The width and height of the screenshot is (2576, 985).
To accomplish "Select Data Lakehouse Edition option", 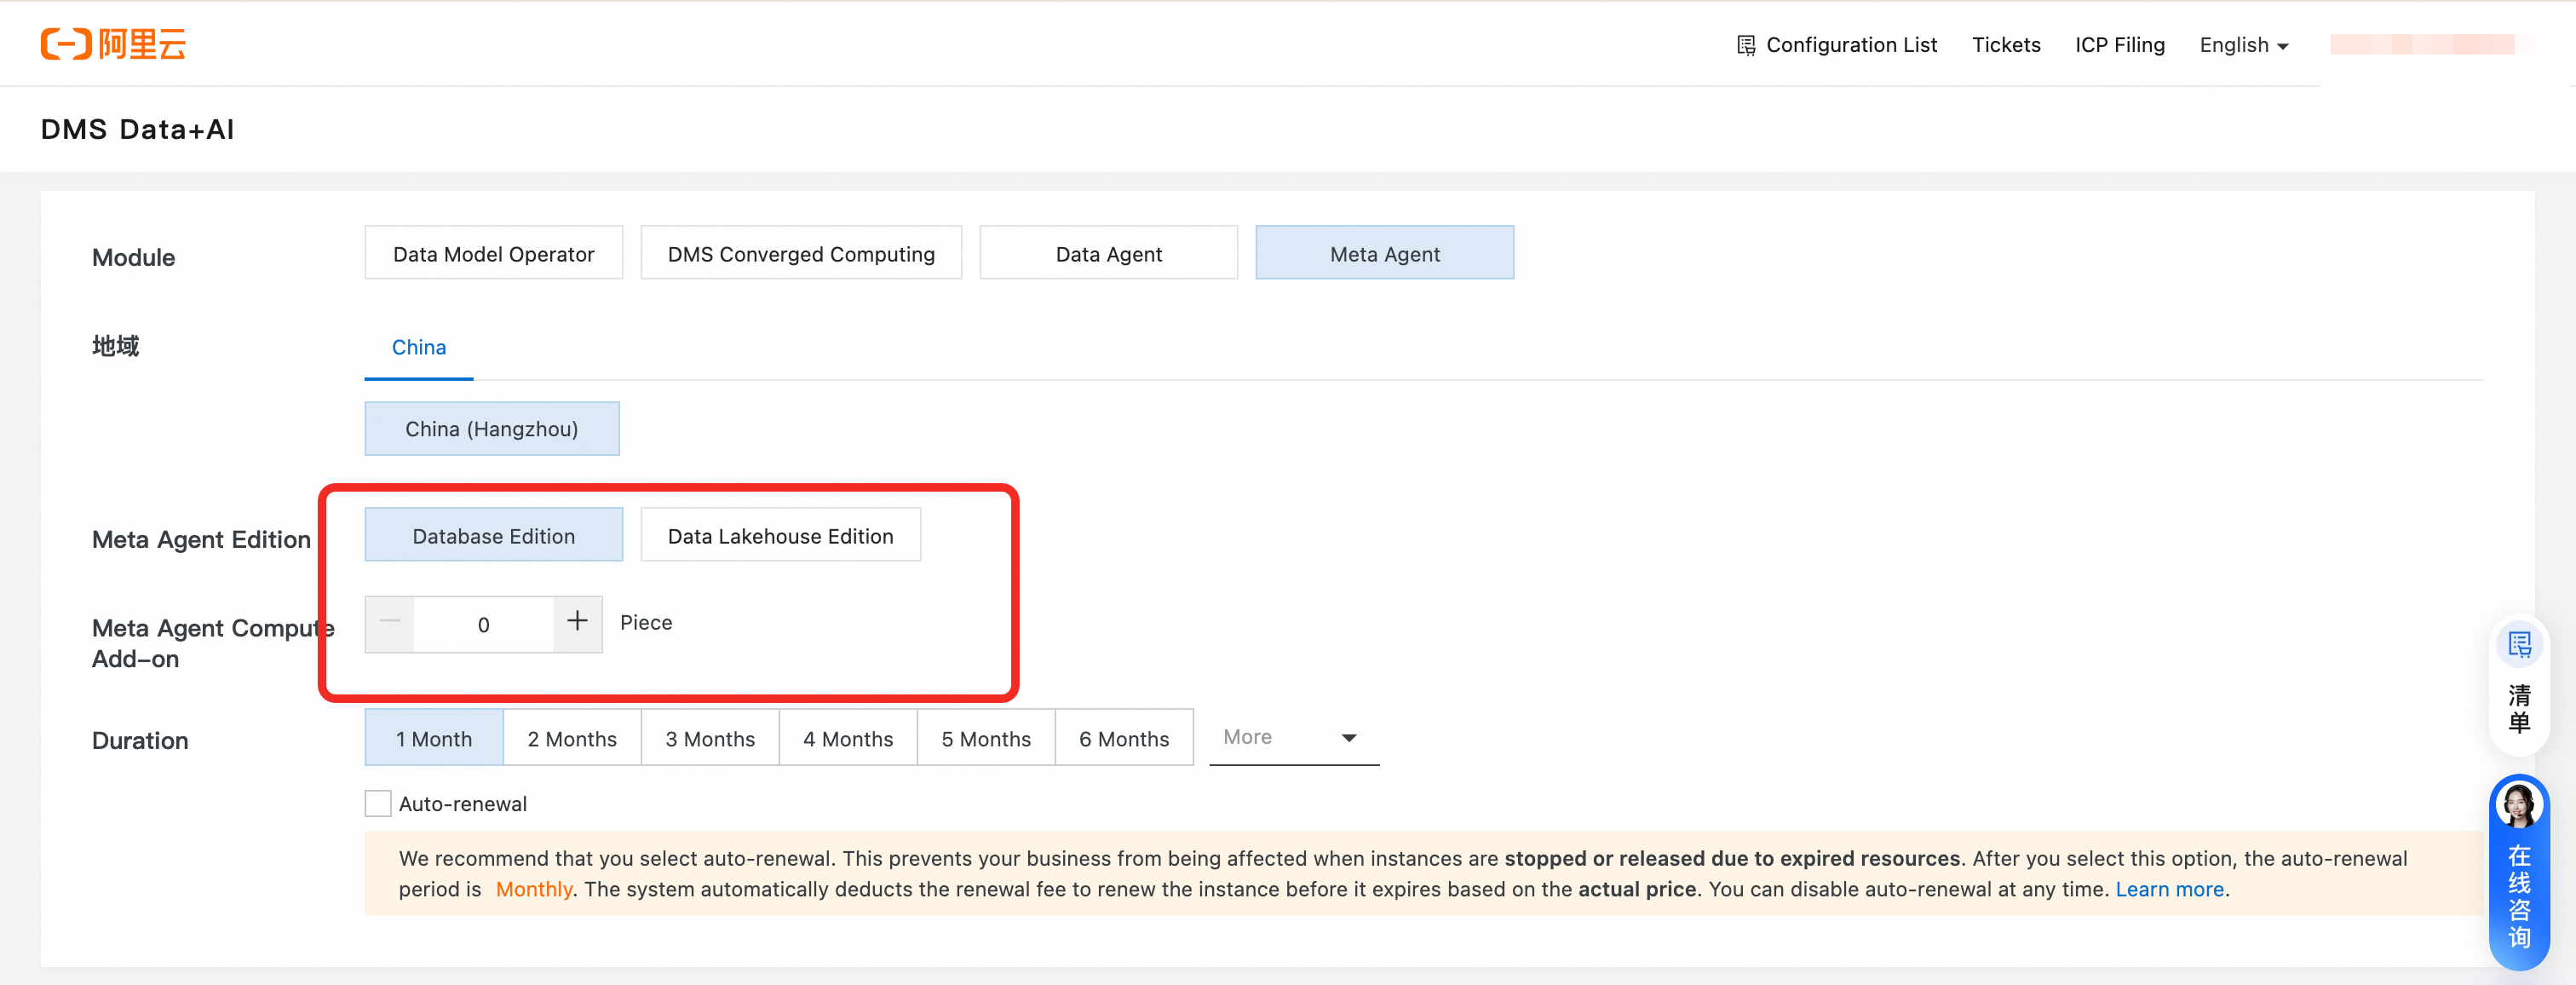I will pos(780,535).
